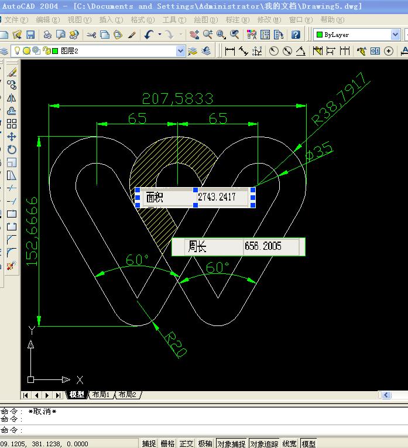
Task: Toggle 线宽 lineweight display in the status bar
Action: click(290, 444)
